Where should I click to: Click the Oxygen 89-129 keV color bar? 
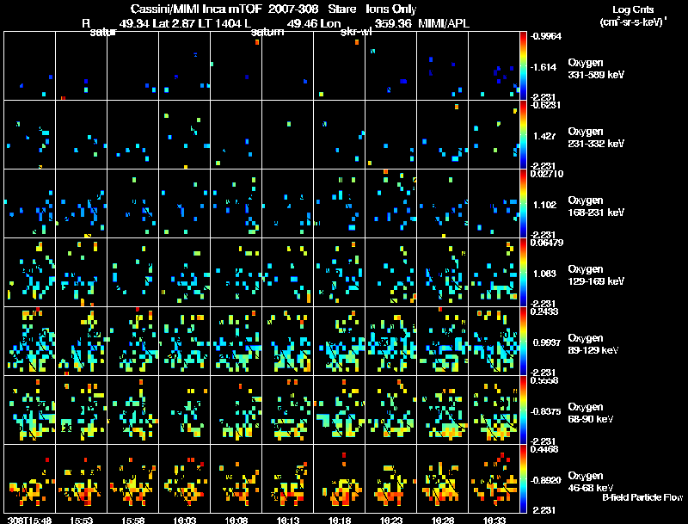(x=523, y=342)
